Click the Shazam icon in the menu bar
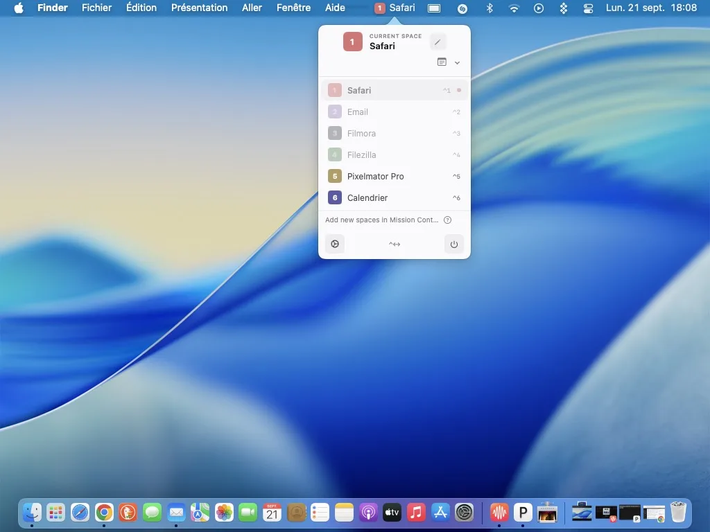710x532 pixels. pyautogui.click(x=462, y=8)
